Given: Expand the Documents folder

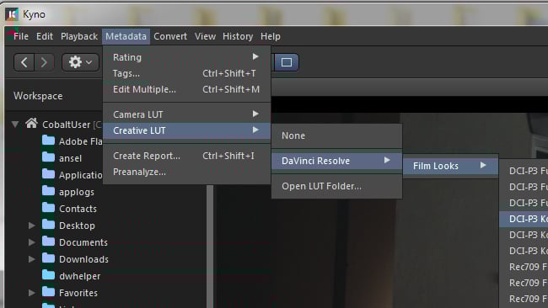Looking at the screenshot, I should [x=32, y=242].
